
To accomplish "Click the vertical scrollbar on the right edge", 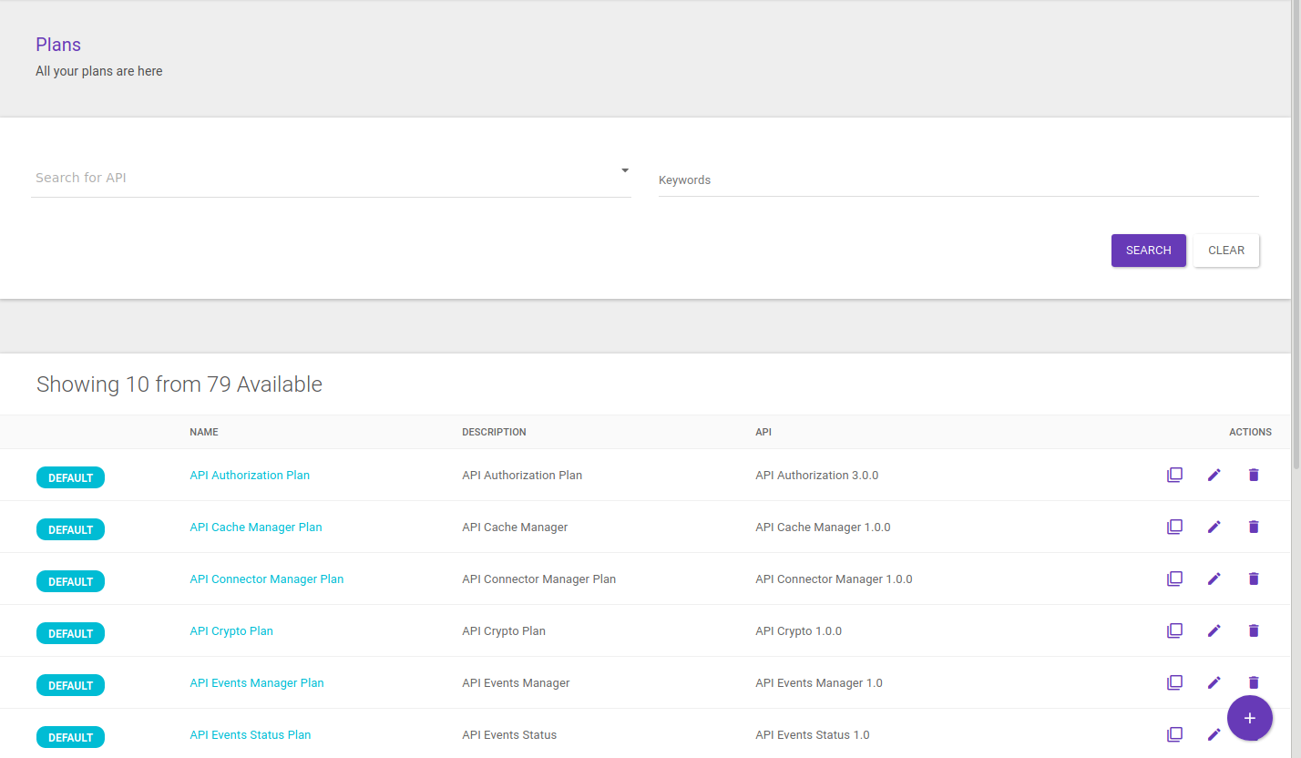I will click(x=1296, y=237).
